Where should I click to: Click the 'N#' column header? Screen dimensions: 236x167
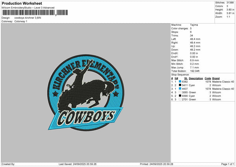click(x=176, y=78)
